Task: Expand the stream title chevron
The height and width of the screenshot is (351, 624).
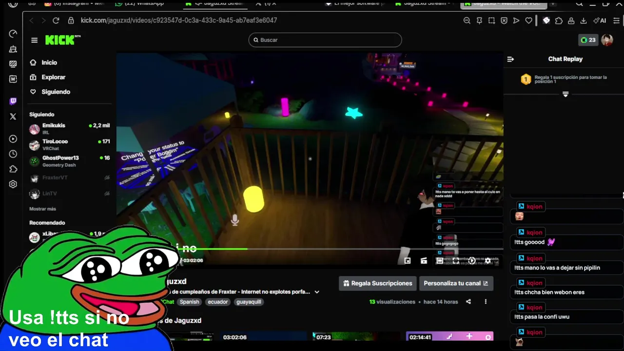Action: (x=317, y=292)
